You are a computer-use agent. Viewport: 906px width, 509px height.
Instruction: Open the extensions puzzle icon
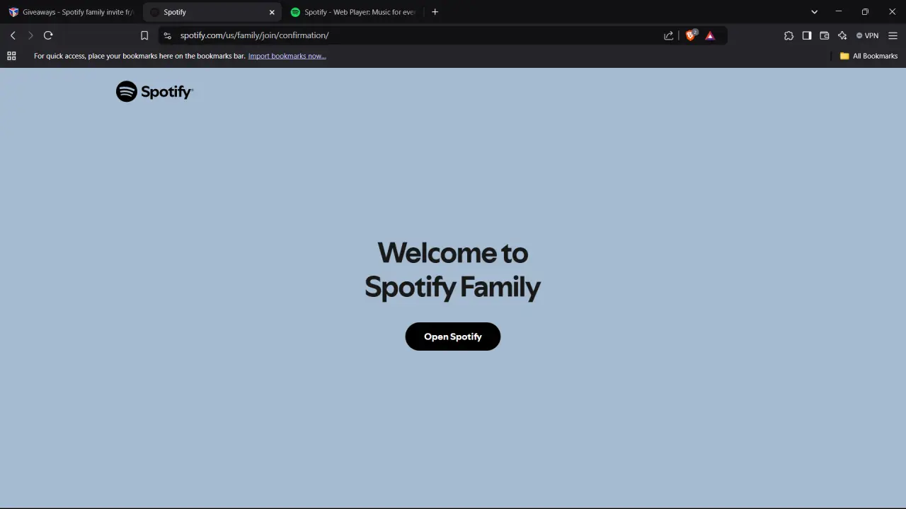tap(789, 35)
